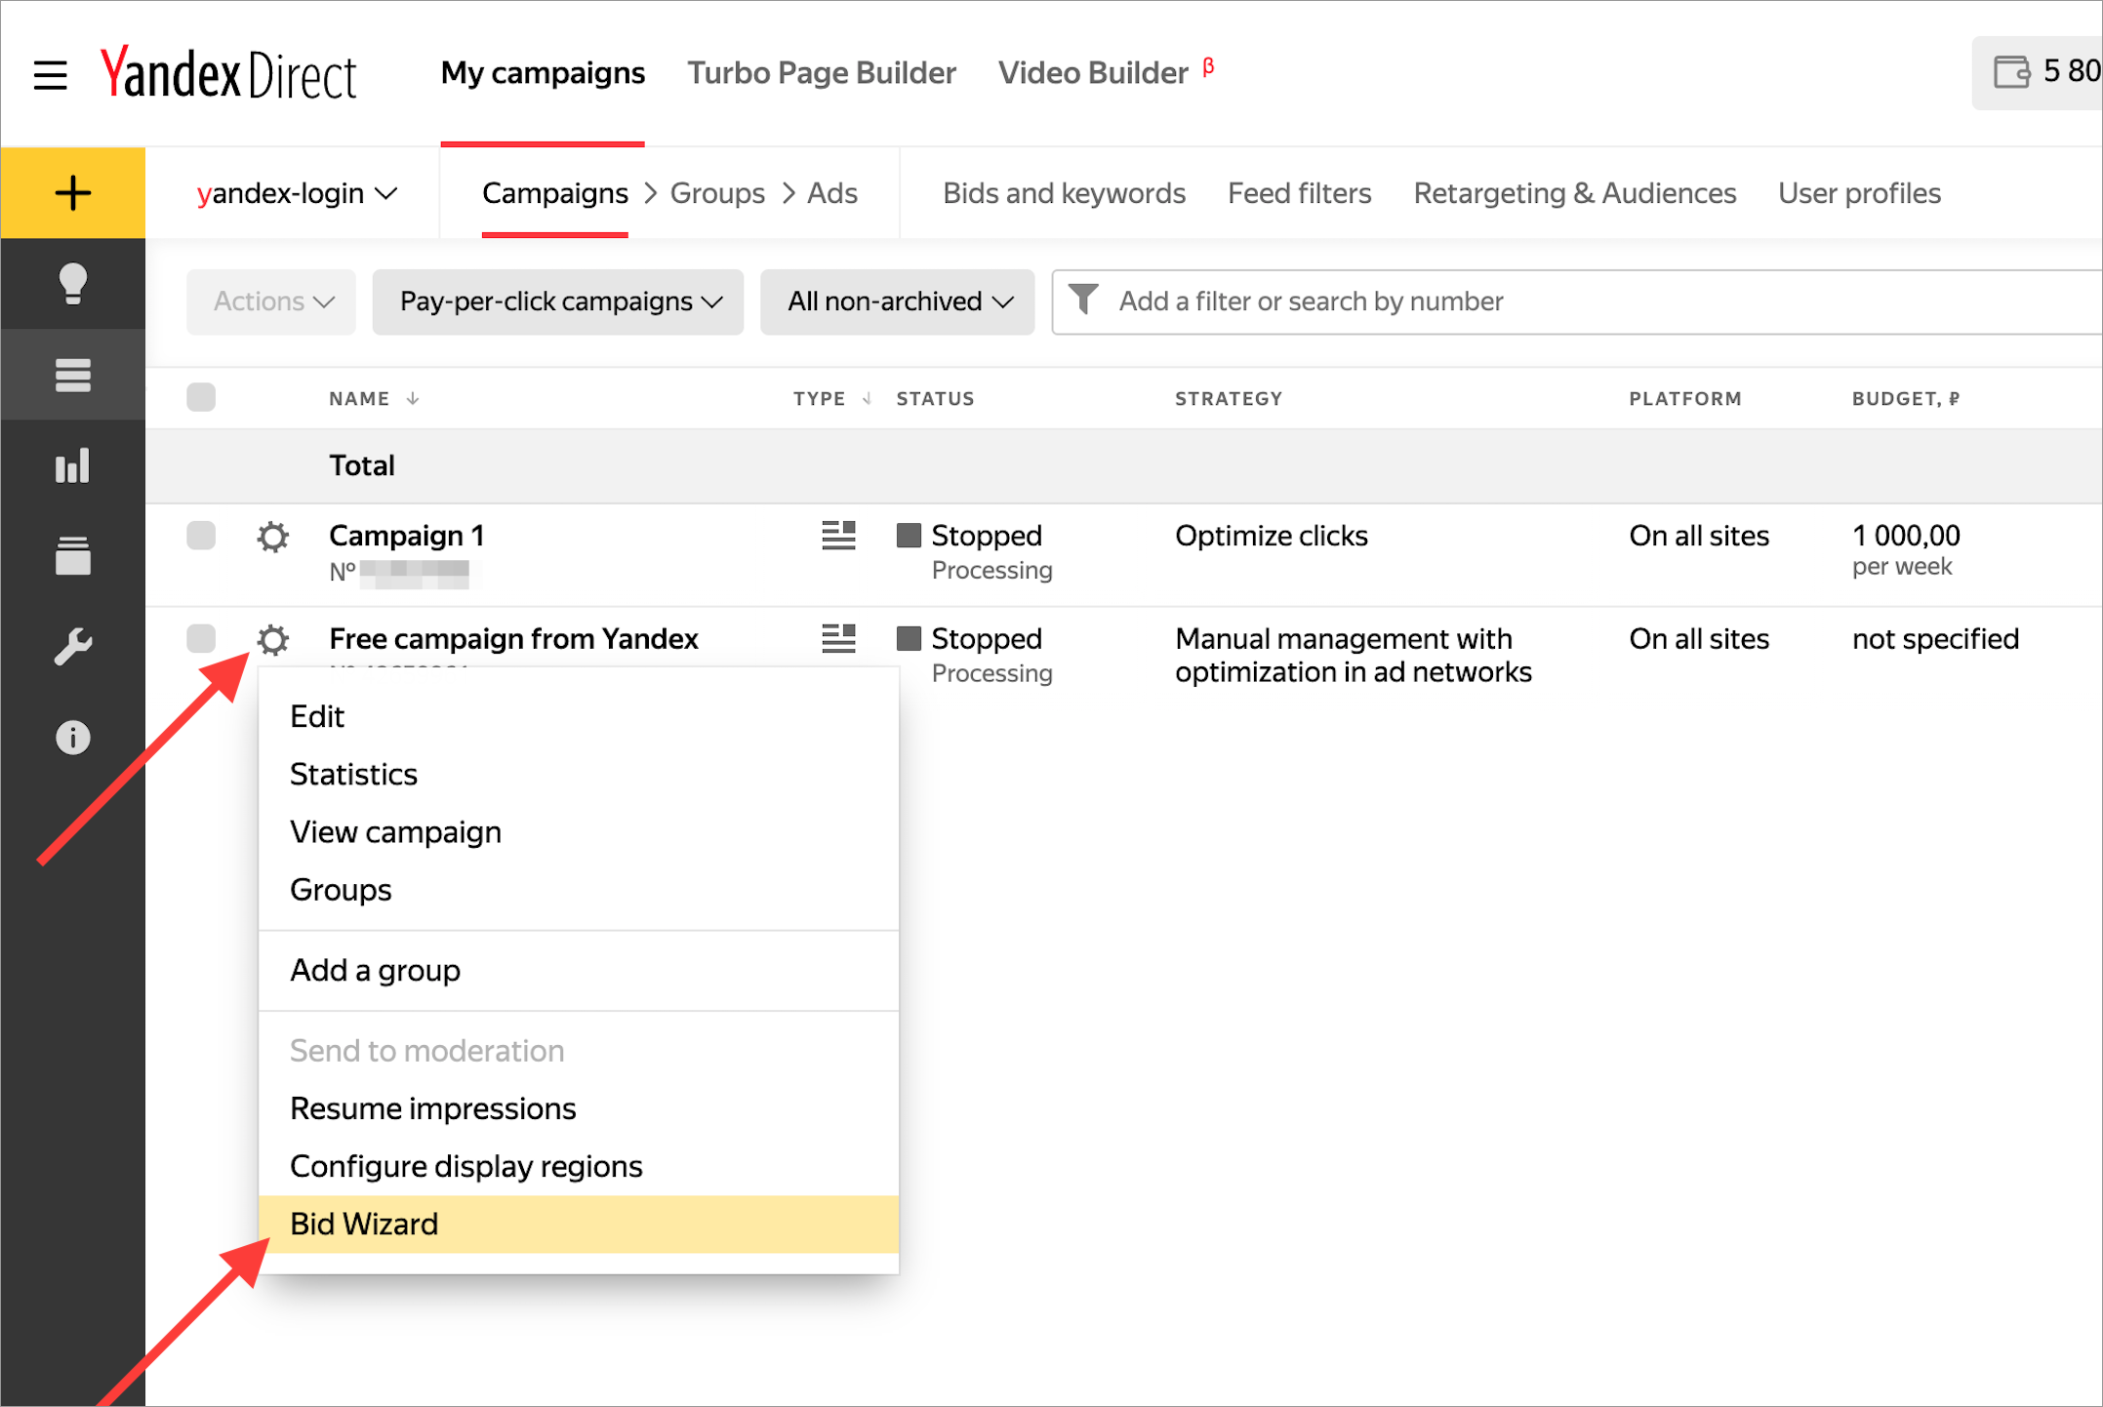Sort by Name column arrow
2103x1407 pixels.
point(413,398)
